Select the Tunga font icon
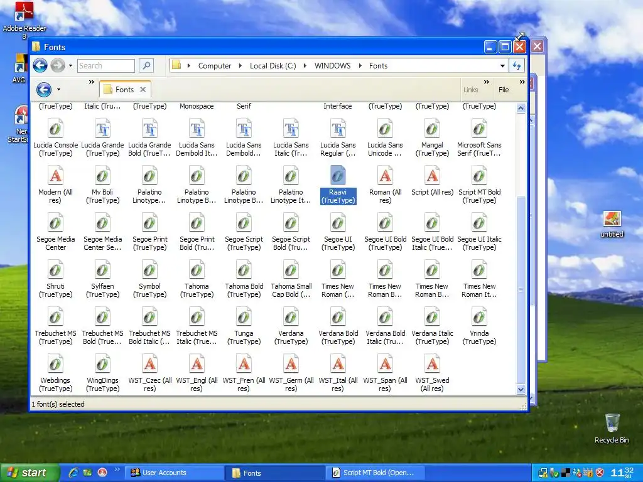This screenshot has width=643, height=482. 244,317
